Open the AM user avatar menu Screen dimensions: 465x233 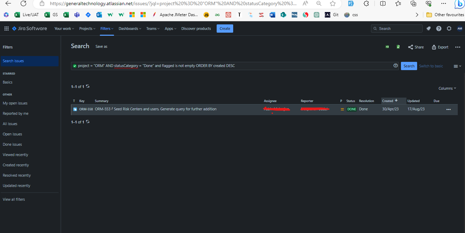pos(460,29)
